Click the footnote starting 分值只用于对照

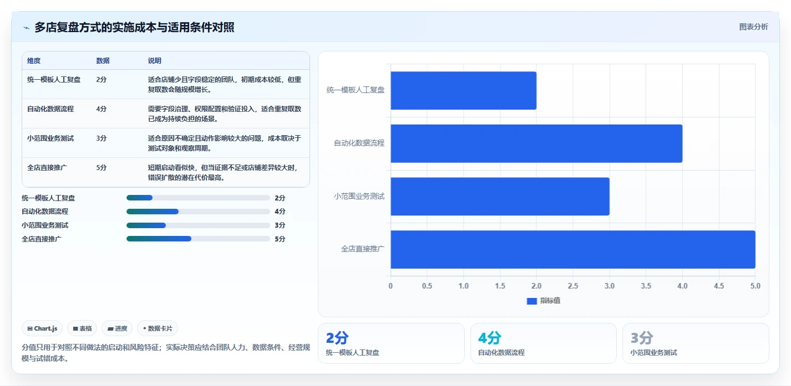click(166, 353)
